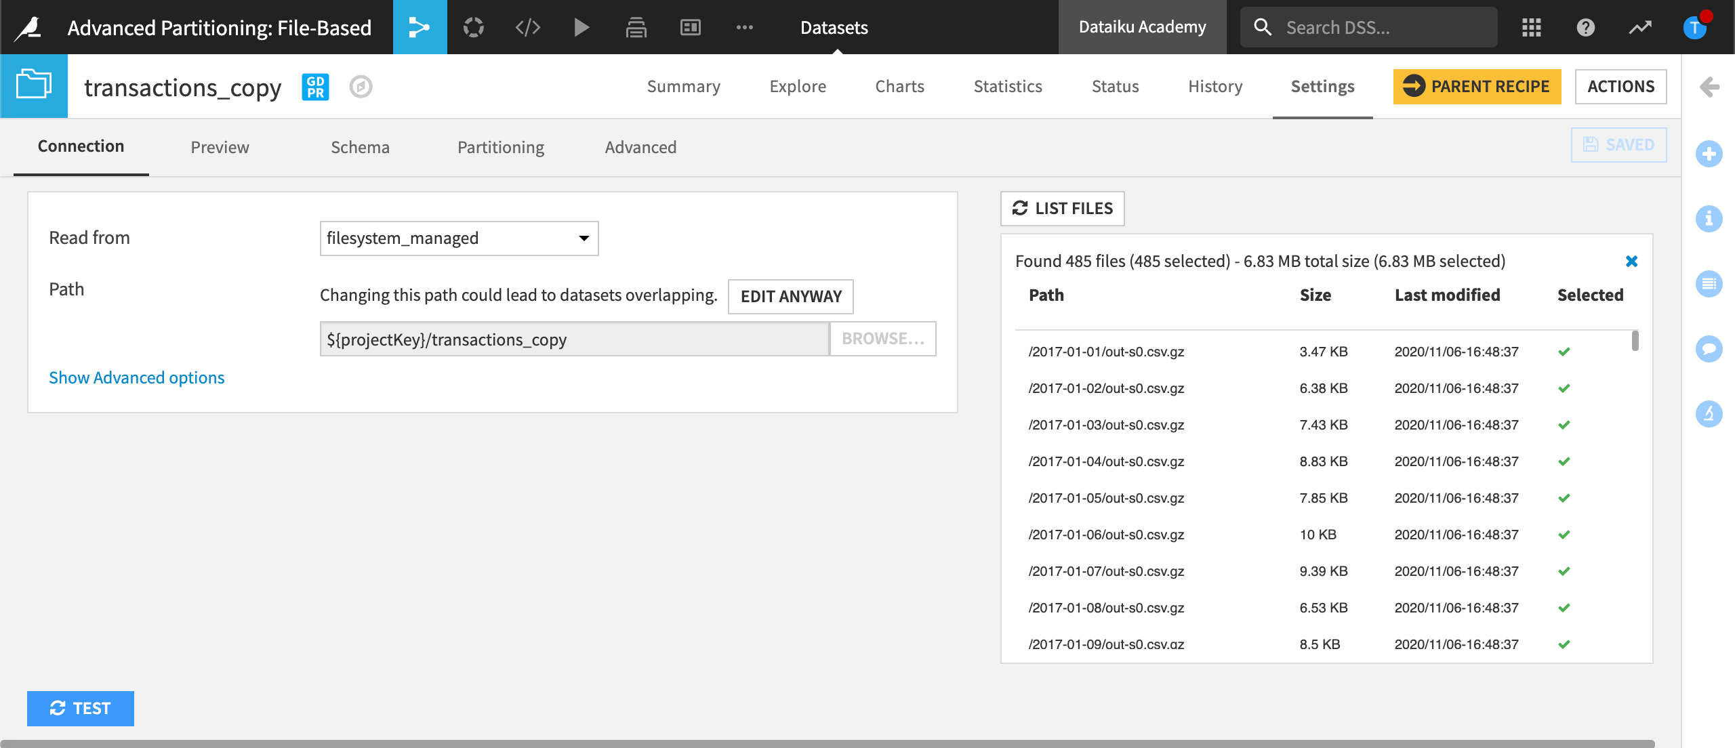Open code notebooks via the </> icon

click(527, 27)
